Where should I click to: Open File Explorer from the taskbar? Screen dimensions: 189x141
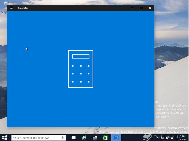pos(95,138)
